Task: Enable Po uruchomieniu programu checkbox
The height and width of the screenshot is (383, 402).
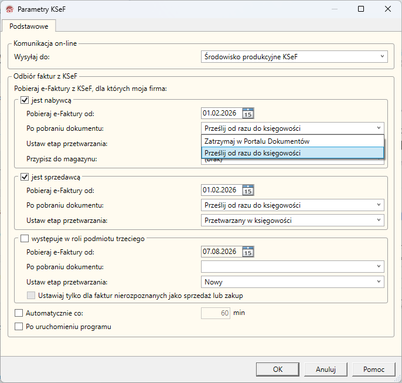Action: tap(19, 327)
